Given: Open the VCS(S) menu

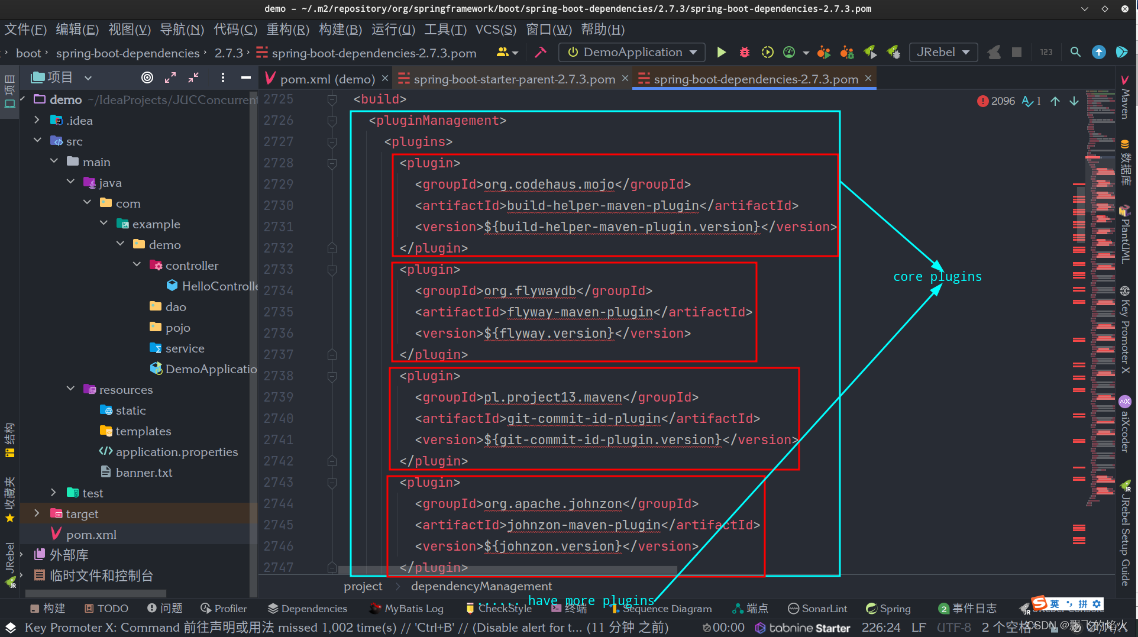Looking at the screenshot, I should click(x=496, y=30).
